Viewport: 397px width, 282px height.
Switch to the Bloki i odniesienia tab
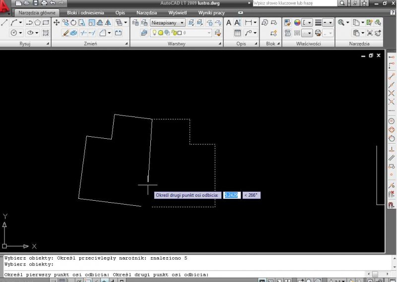(85, 12)
